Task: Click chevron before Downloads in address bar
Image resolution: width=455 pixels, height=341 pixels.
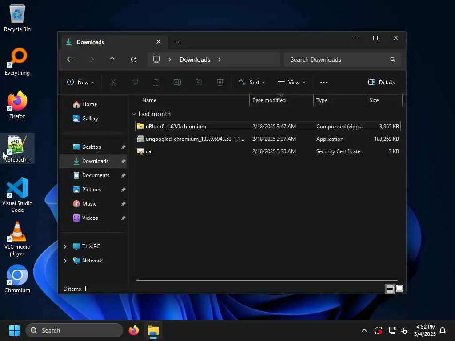Action: 170,59
